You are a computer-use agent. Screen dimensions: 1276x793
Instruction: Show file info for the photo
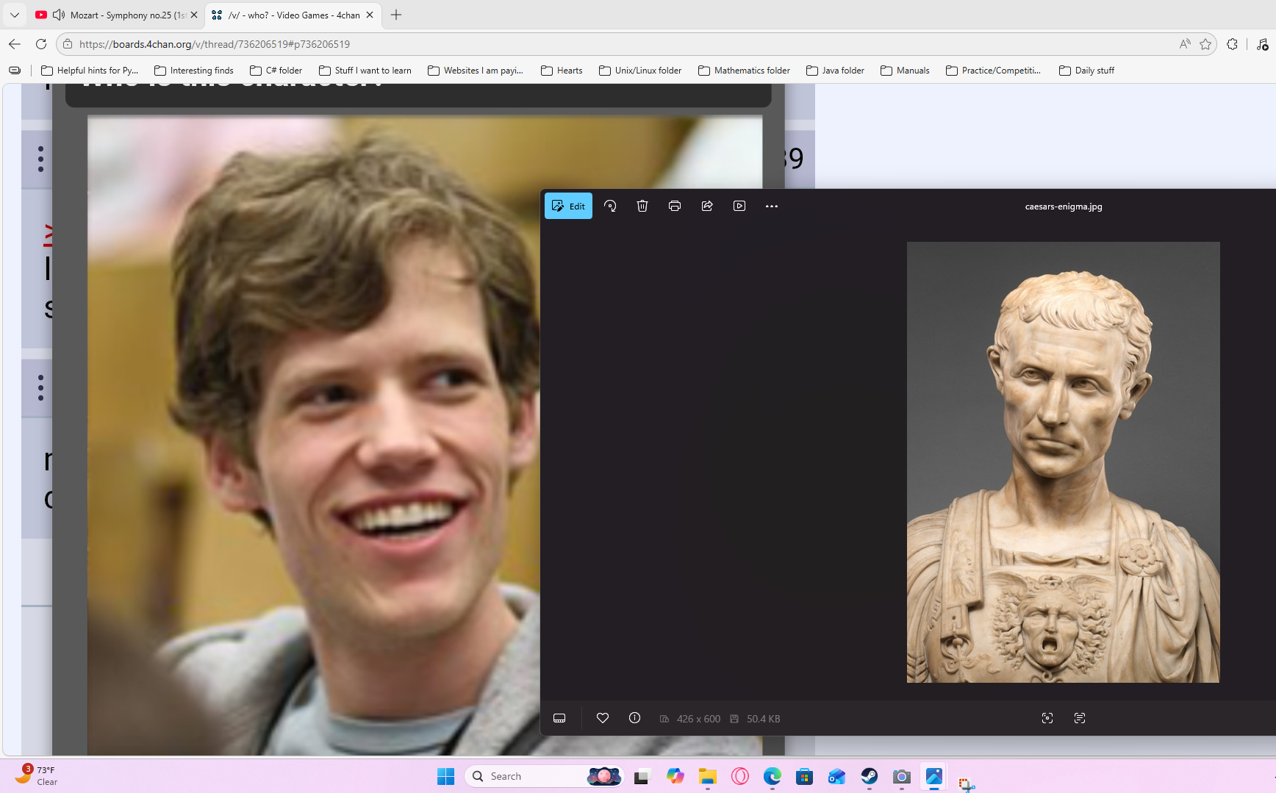point(635,718)
